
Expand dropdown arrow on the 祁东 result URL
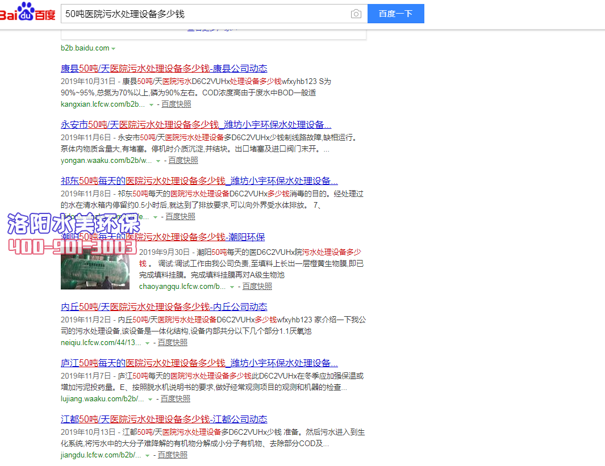tap(155, 217)
